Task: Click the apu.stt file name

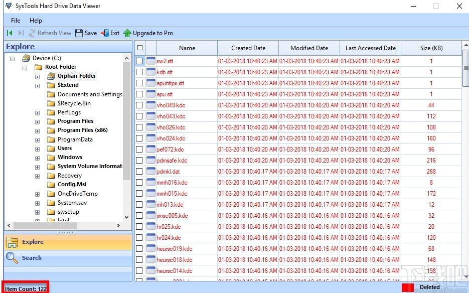Action: [165, 94]
